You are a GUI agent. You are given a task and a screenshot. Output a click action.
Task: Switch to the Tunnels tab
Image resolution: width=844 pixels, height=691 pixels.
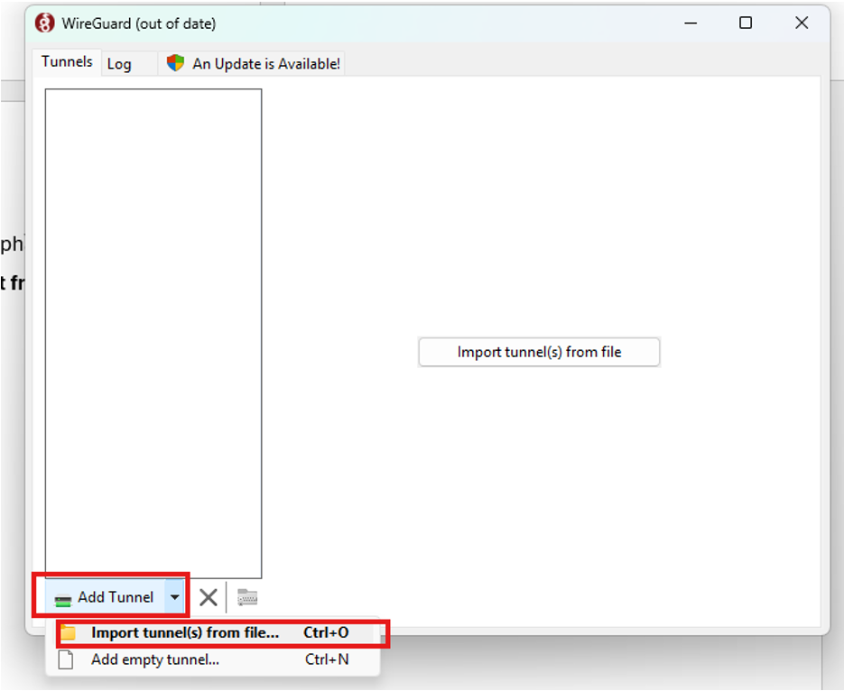click(67, 62)
